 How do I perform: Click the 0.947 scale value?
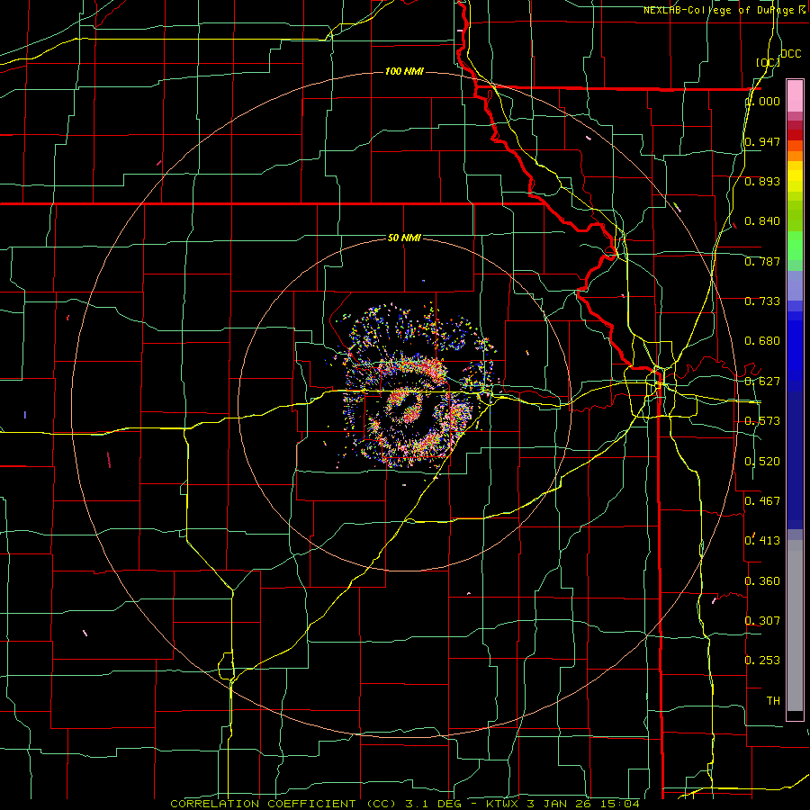(x=763, y=141)
